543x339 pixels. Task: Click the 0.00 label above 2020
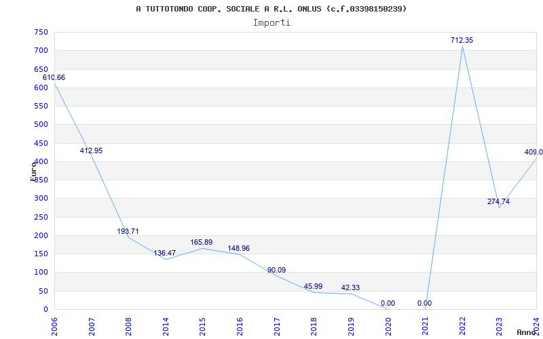pyautogui.click(x=388, y=303)
